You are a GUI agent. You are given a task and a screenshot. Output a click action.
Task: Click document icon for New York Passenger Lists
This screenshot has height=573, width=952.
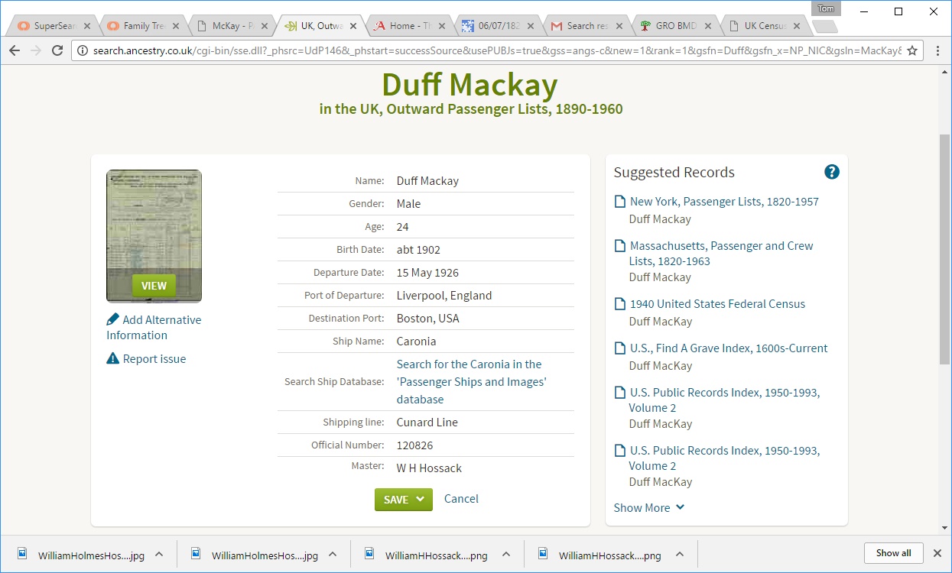620,202
